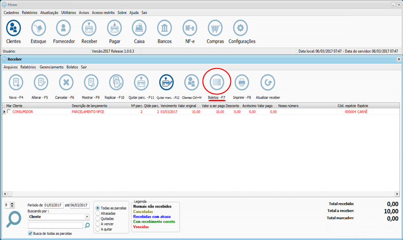
Task: Click Mostrar - F9 icon
Action: [91, 82]
